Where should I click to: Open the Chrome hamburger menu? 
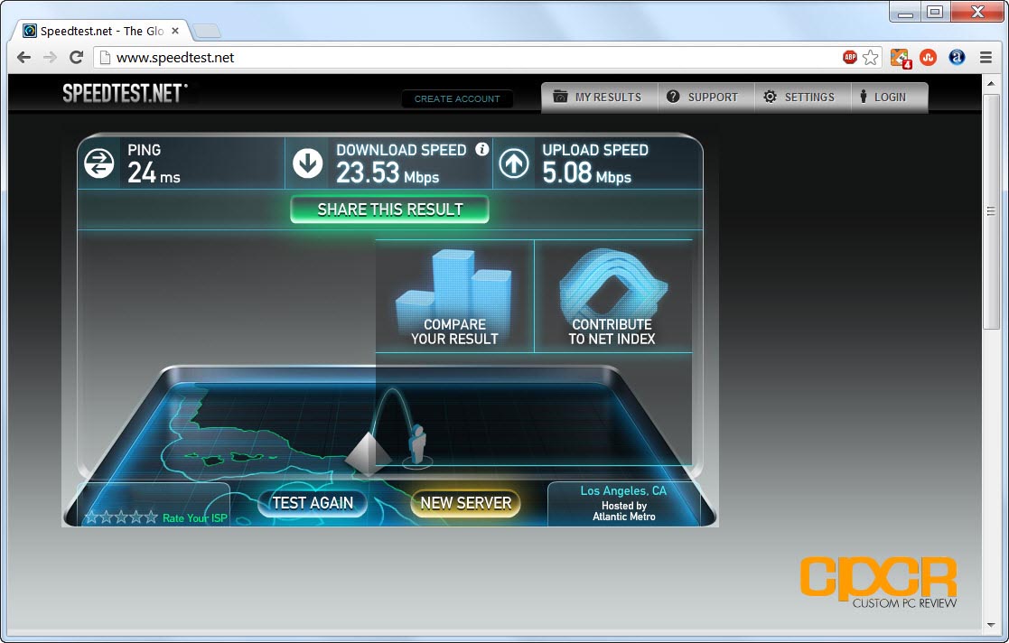[x=986, y=57]
